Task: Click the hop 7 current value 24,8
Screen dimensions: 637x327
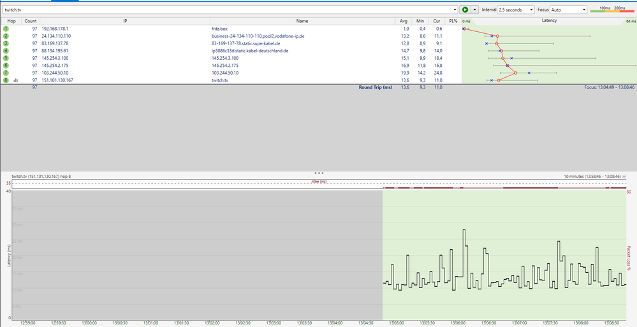Action: click(x=438, y=73)
